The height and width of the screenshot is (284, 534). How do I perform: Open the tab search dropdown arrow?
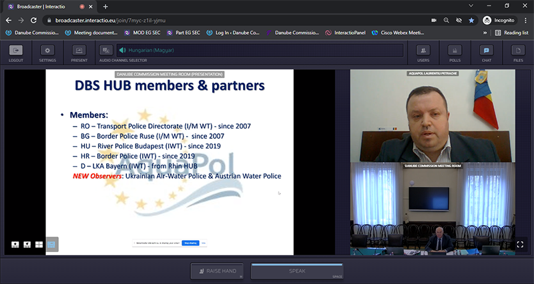pos(471,5)
